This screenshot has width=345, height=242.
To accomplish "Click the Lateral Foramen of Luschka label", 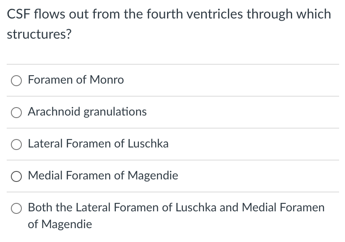I will (98, 144).
